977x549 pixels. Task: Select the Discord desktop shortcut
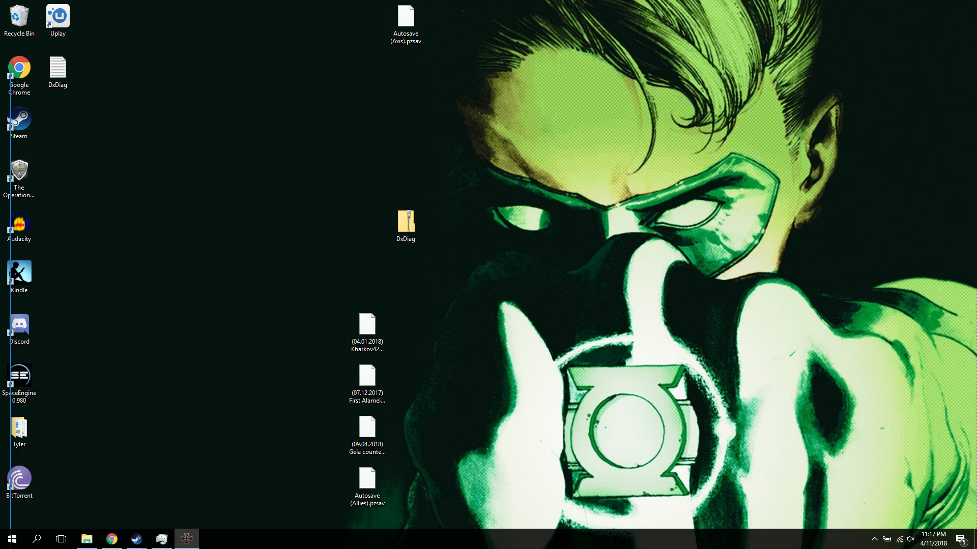tap(19, 329)
